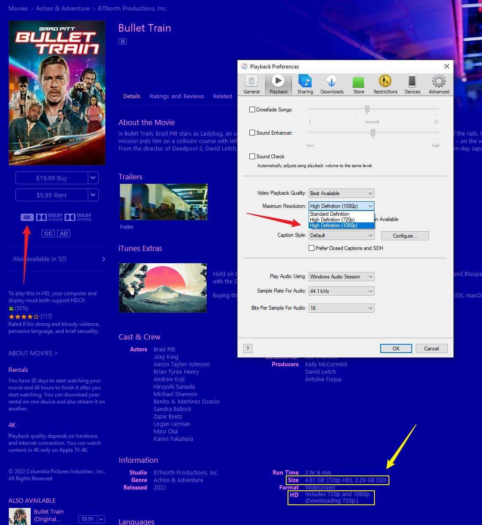Click the Dolby Vision badge
Image resolution: width=482 pixels, height=525 pixels.
point(49,217)
